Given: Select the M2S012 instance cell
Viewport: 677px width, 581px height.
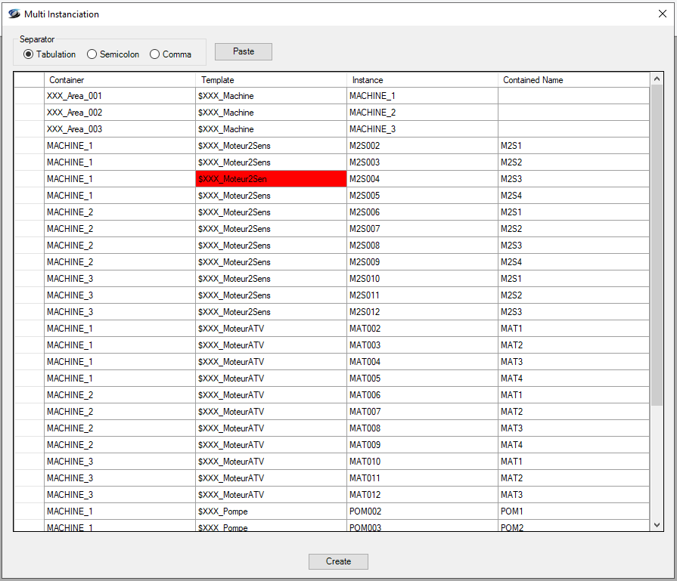Looking at the screenshot, I should click(422, 312).
